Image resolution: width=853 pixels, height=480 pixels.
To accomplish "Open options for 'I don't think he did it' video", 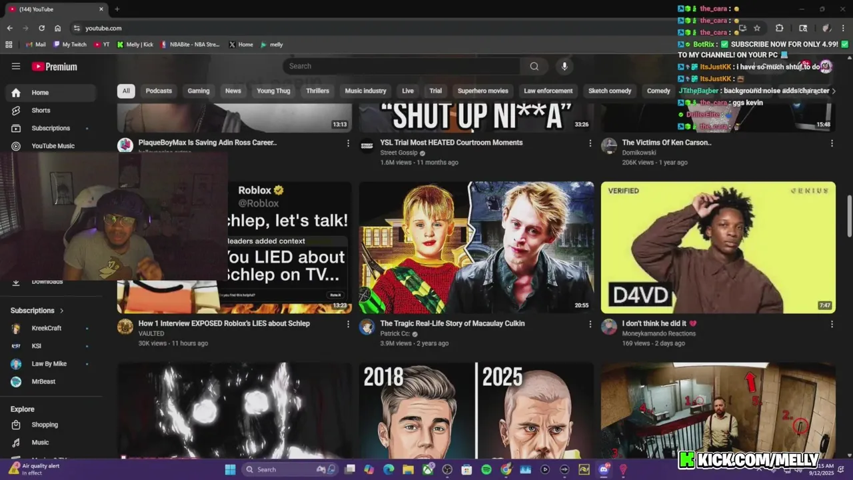I will click(x=832, y=324).
